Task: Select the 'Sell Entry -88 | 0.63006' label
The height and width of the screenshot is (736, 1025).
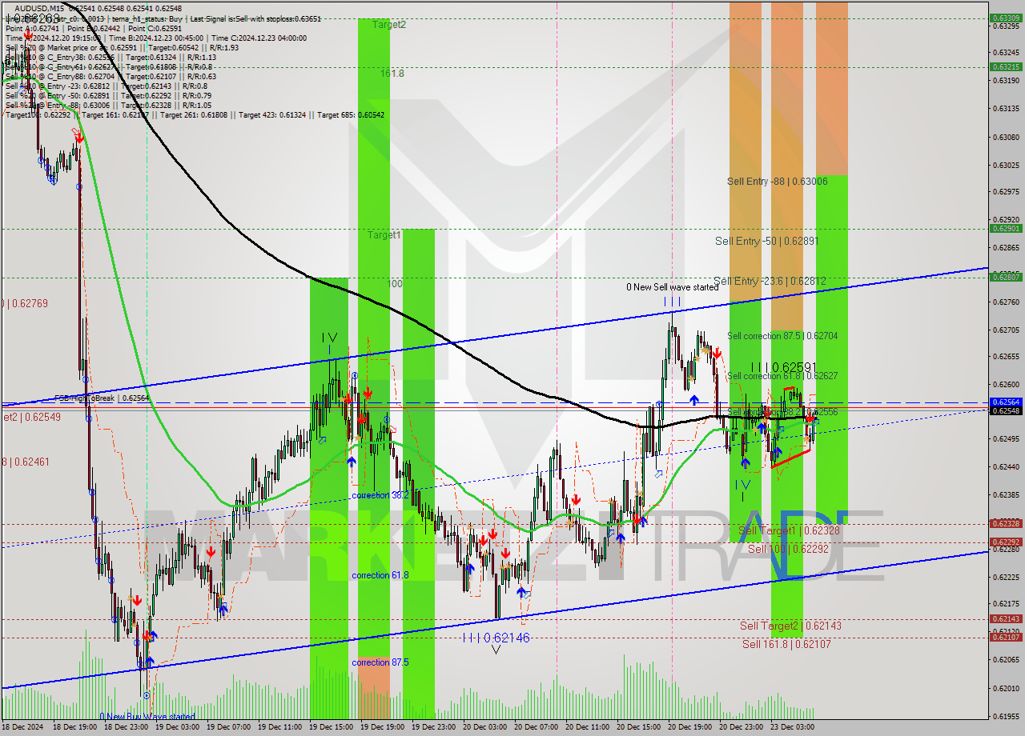Action: pyautogui.click(x=777, y=182)
